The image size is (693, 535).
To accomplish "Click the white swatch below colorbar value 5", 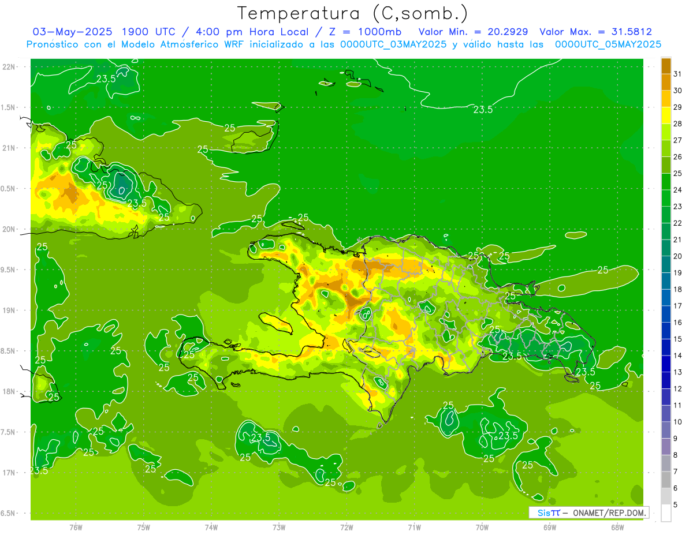I will (x=666, y=513).
